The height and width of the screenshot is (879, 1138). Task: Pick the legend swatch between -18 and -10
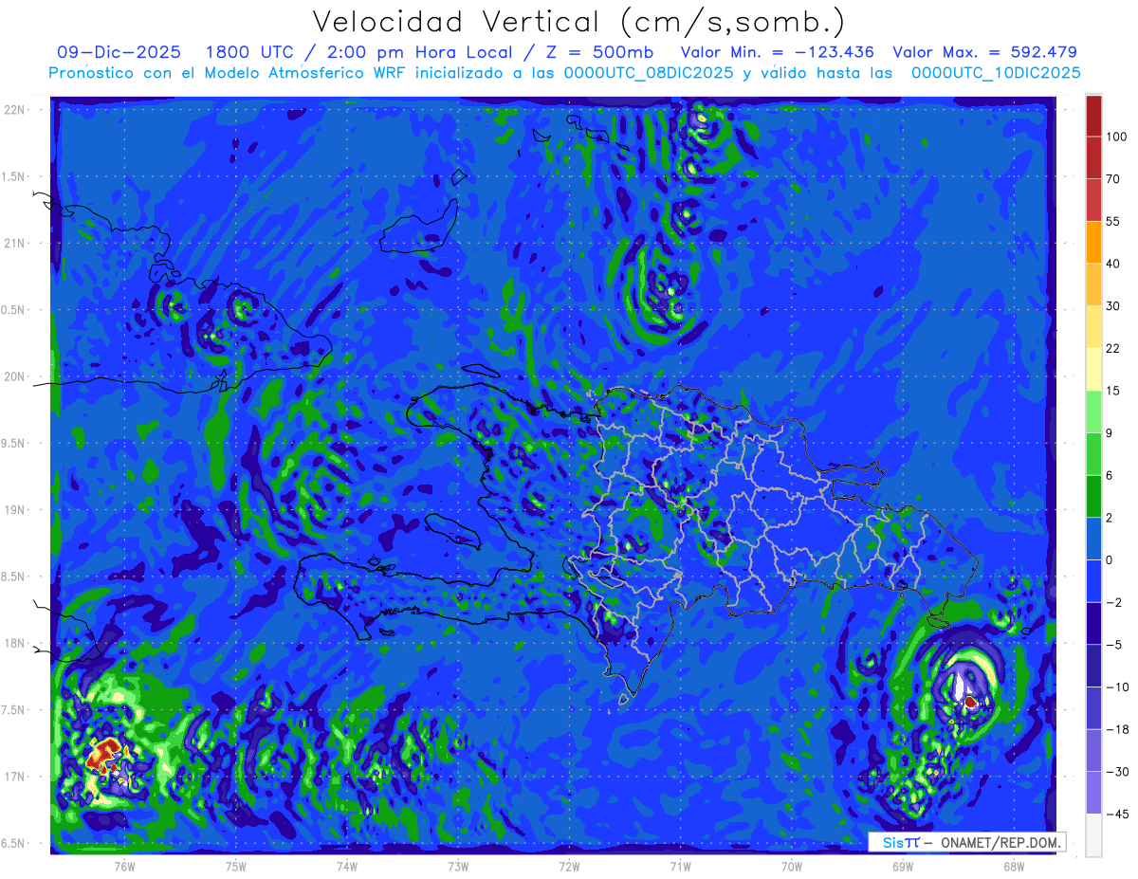click(x=1093, y=707)
